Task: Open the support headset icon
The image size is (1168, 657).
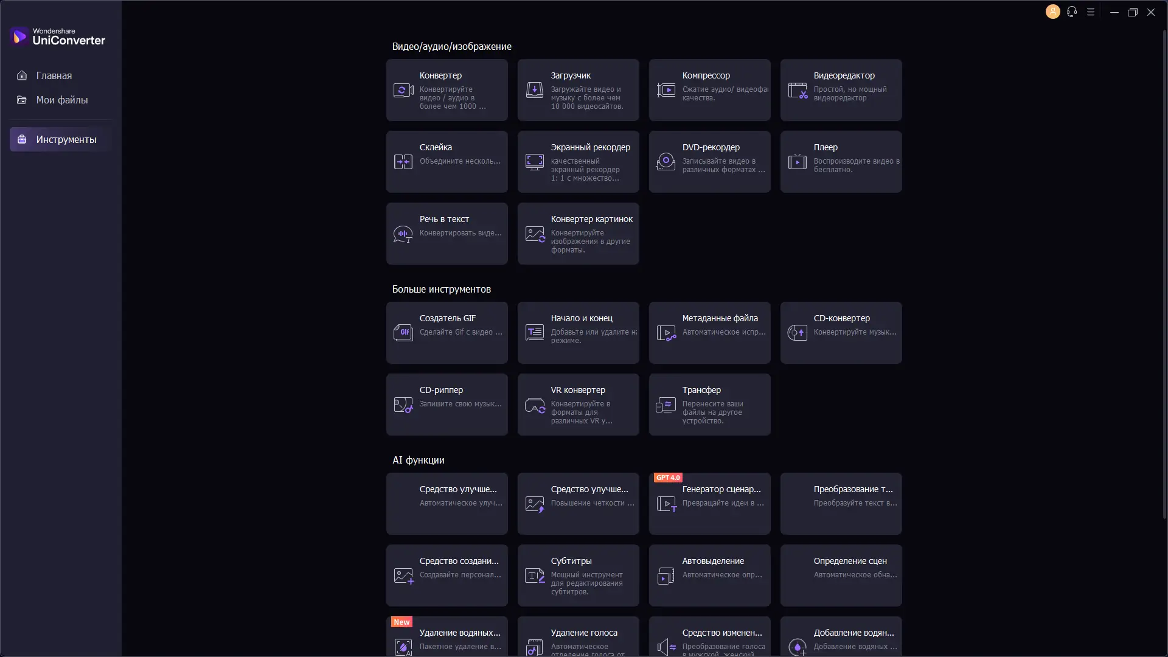Action: coord(1072,12)
